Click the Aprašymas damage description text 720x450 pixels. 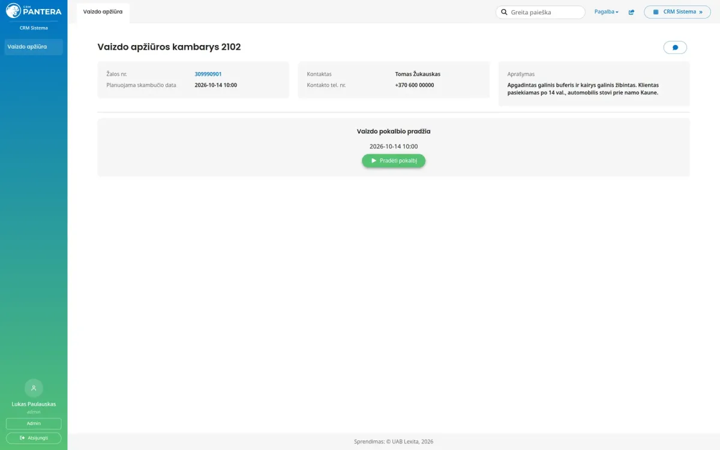pos(583,89)
